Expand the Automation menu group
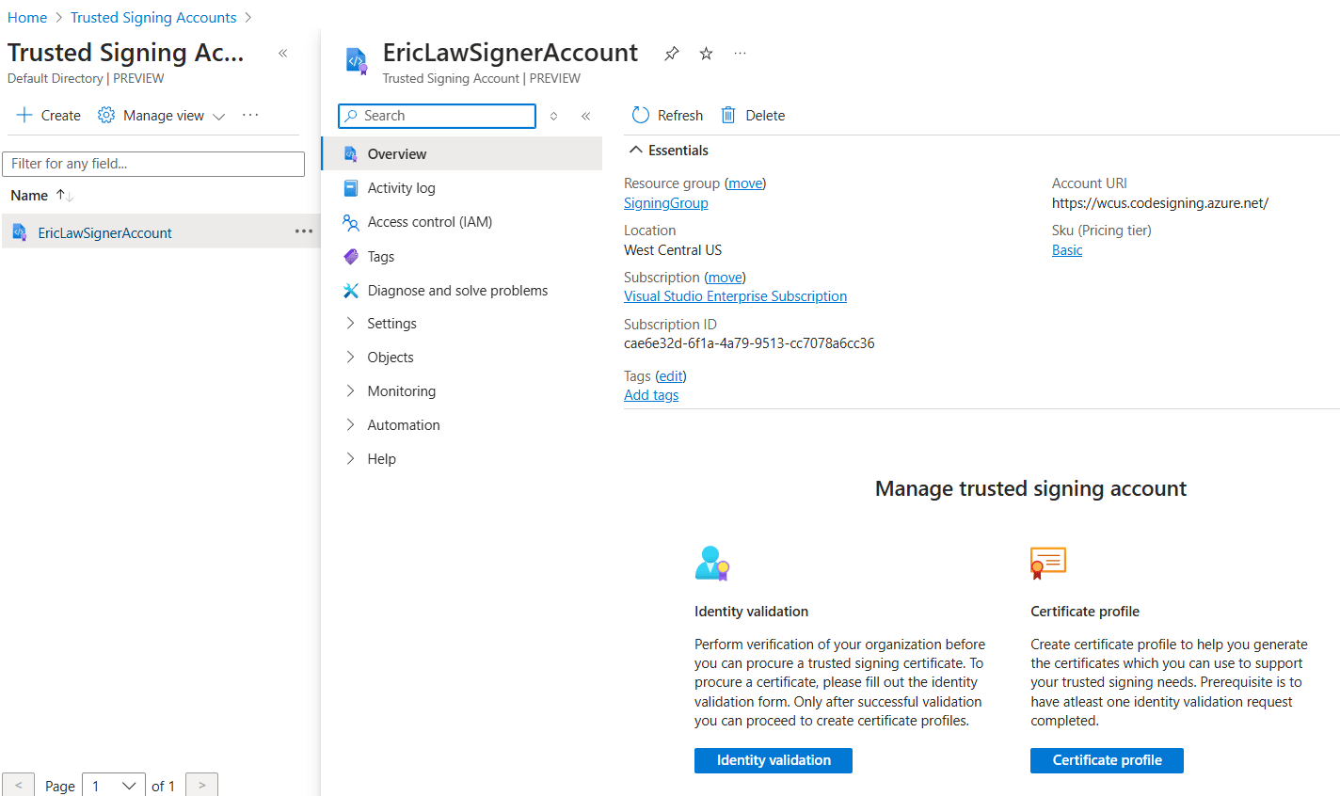1340x796 pixels. click(350, 424)
